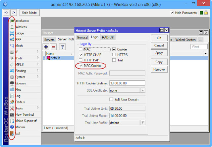Uncheck the MAC Cookie checkbox
The image size is (212, 147).
pyautogui.click(x=80, y=66)
